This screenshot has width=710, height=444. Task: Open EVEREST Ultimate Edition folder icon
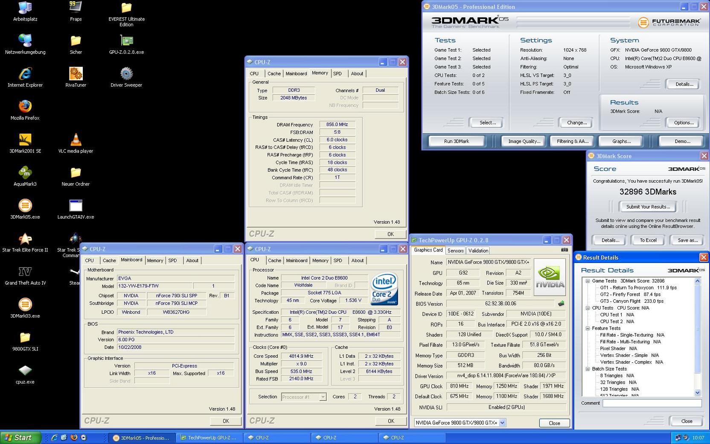126,14
